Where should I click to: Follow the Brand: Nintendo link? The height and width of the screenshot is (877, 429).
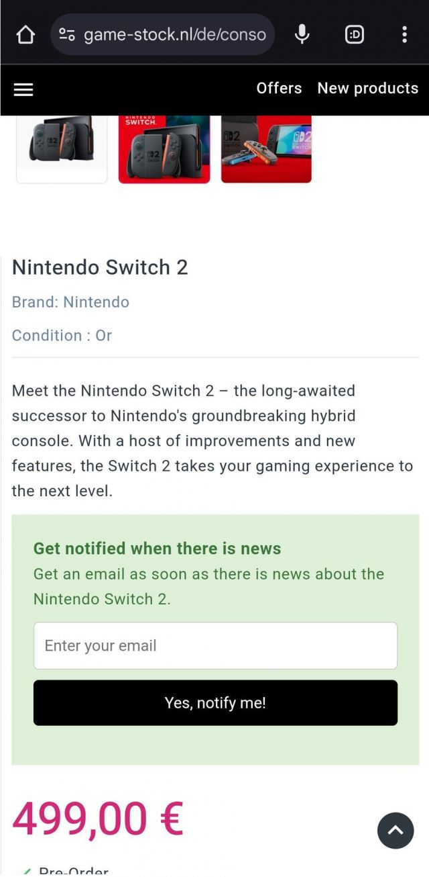coord(70,302)
